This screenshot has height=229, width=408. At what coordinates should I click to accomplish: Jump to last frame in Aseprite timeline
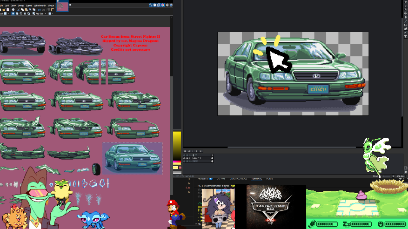(201, 151)
